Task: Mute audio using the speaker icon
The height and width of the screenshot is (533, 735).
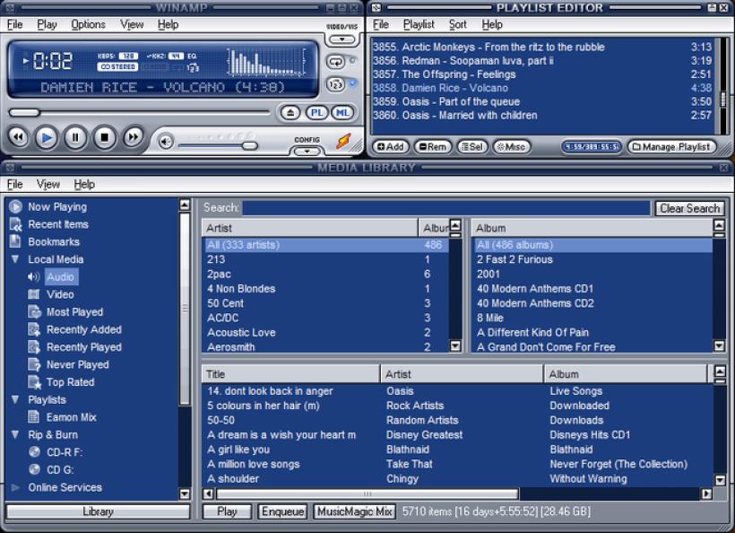Action: [166, 142]
